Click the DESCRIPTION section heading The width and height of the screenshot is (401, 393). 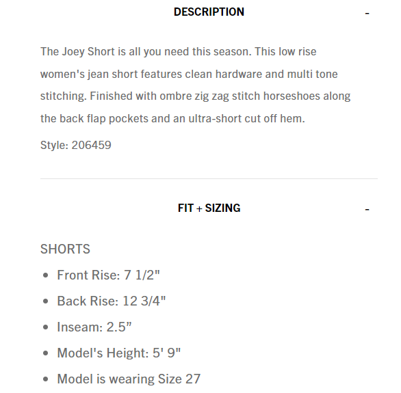pyautogui.click(x=209, y=12)
